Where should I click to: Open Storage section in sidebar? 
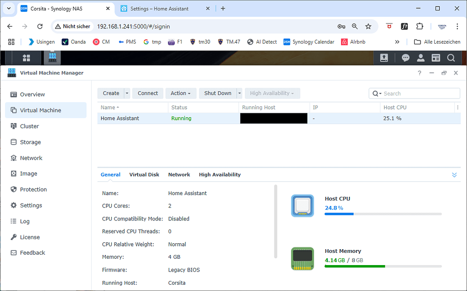46,142
